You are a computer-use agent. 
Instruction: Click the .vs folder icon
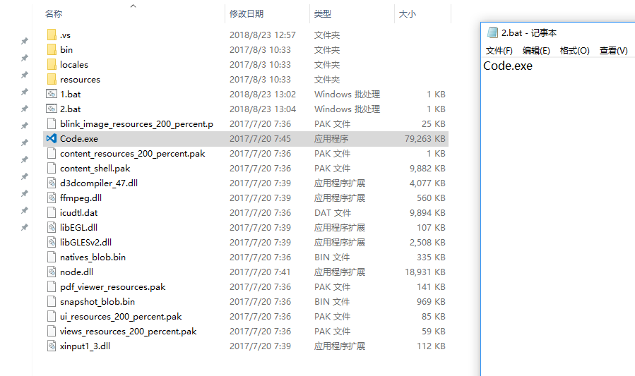point(51,35)
